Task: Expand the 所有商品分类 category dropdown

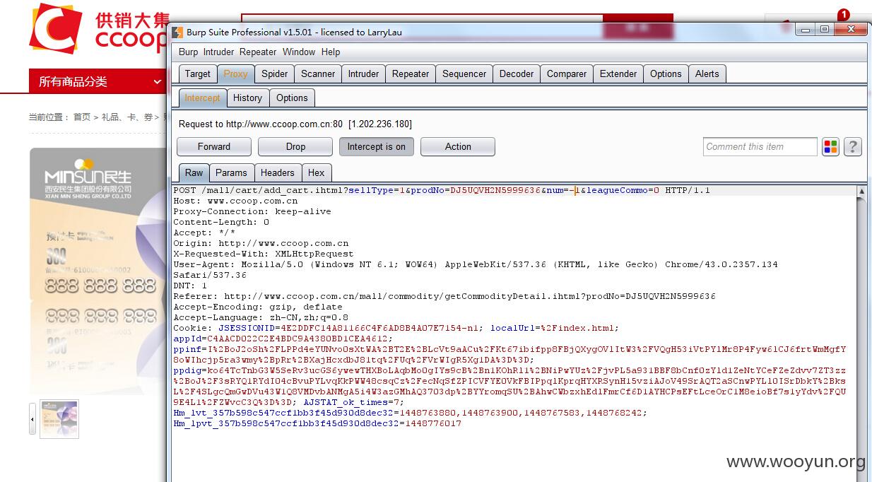Action: coord(98,81)
